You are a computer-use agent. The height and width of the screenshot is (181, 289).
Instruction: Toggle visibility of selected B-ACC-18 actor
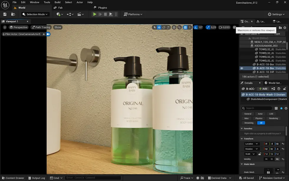[242, 68]
